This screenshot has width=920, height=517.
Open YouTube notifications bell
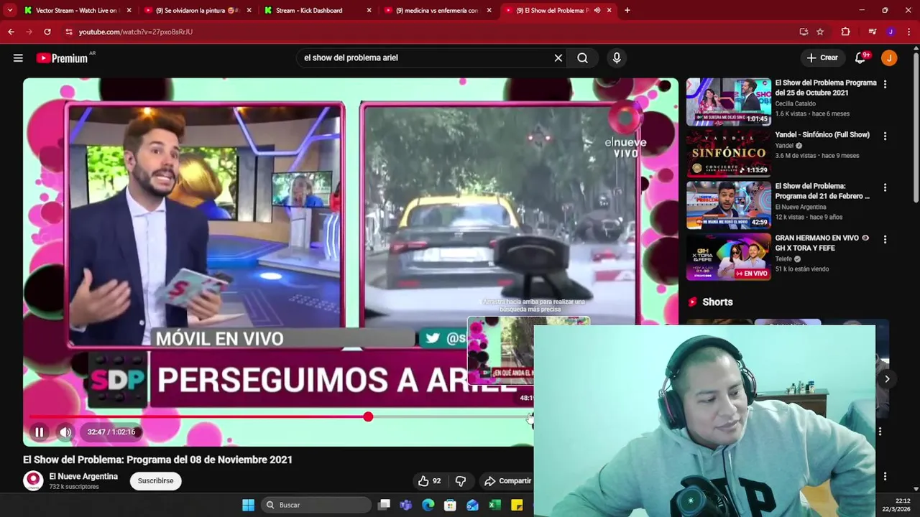861,58
